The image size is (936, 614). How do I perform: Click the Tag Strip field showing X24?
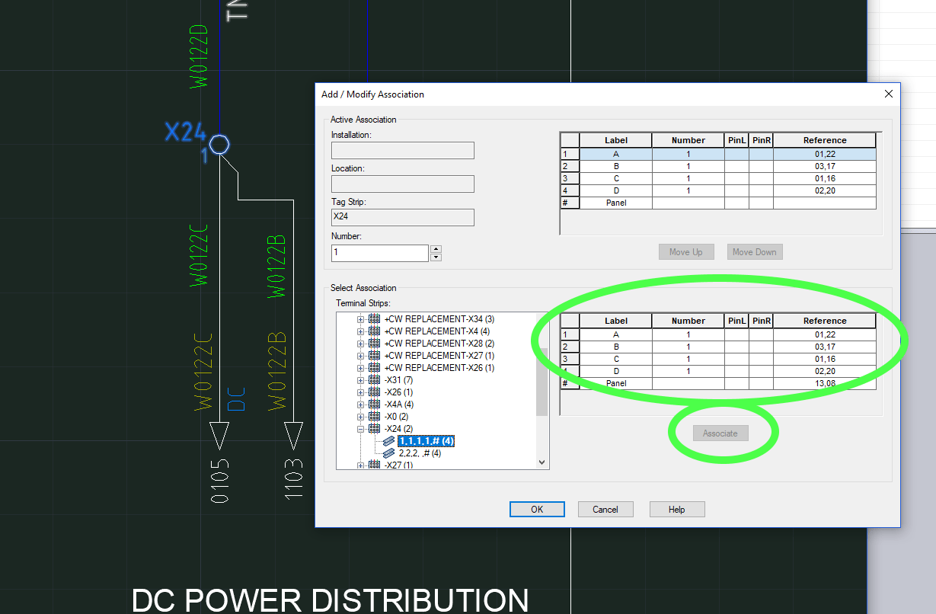coord(403,217)
